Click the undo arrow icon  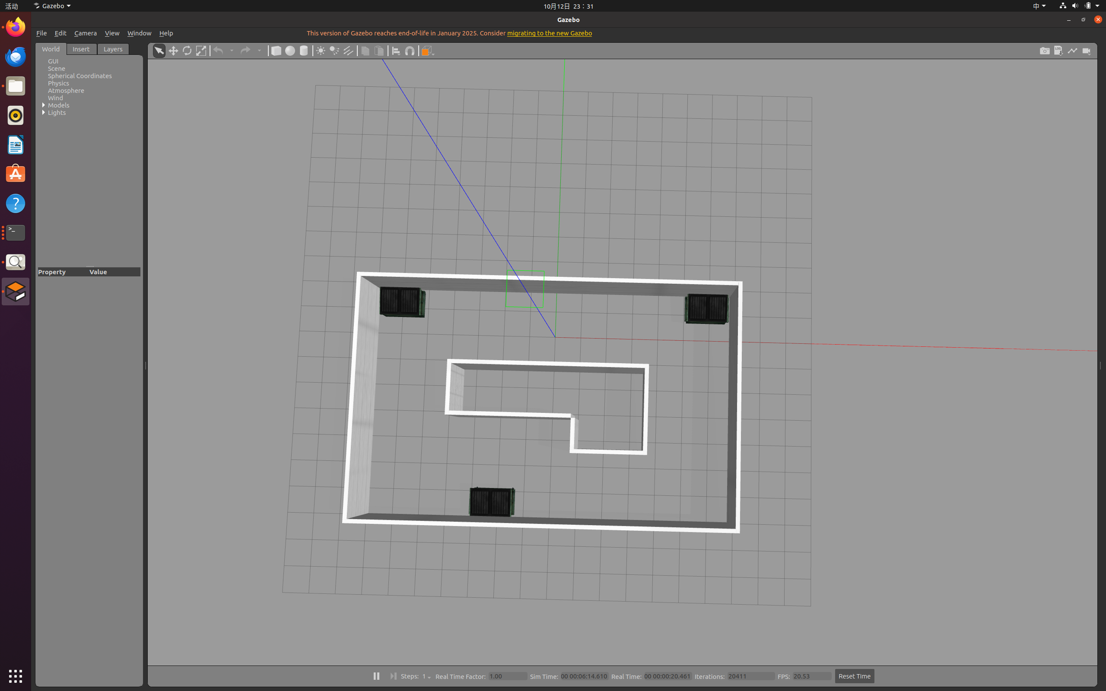[219, 51]
